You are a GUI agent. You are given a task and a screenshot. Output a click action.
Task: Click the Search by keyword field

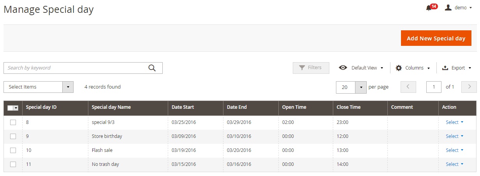[76, 68]
